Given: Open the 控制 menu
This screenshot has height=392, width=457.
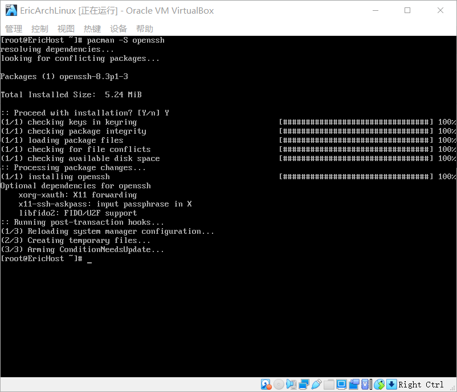Looking at the screenshot, I should point(39,28).
